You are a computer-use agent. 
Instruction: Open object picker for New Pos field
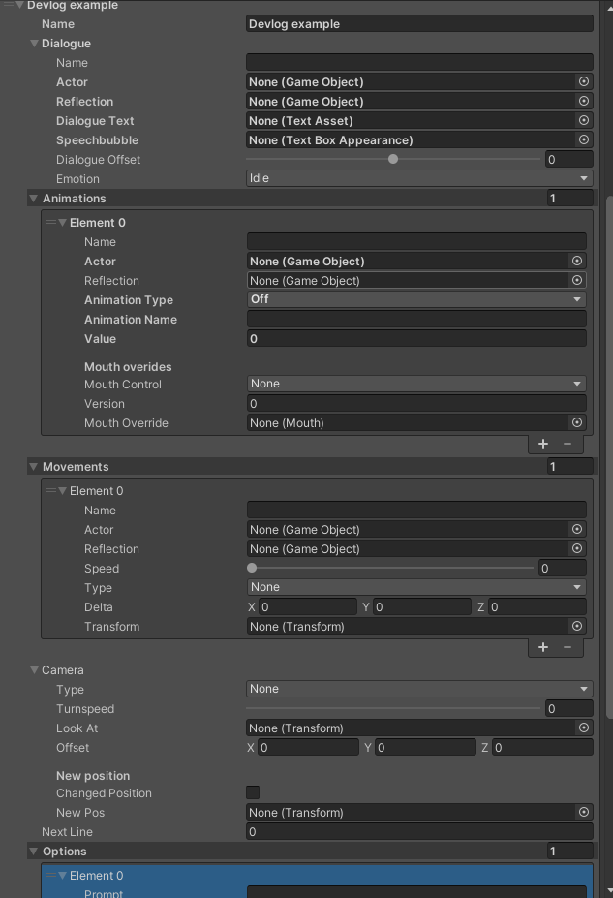point(583,812)
